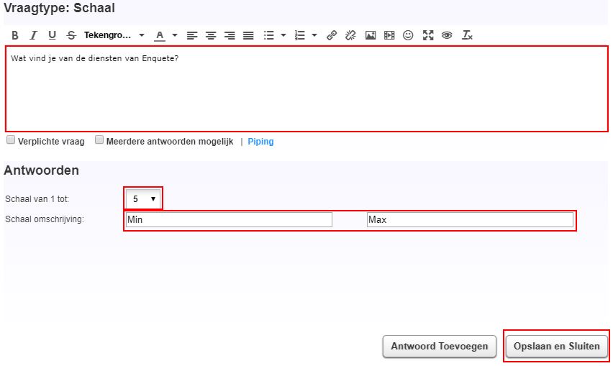
Task: Expand the Schaal van 1 tot dropdown
Action: [144, 198]
